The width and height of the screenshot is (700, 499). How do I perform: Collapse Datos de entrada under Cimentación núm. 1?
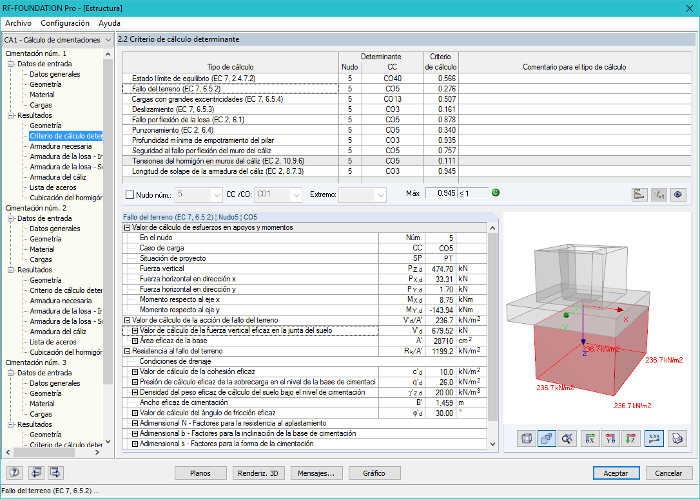[x=11, y=64]
